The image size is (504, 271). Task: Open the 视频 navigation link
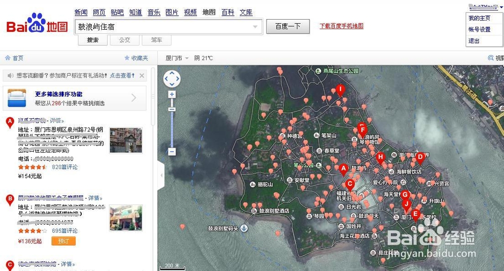[191, 12]
